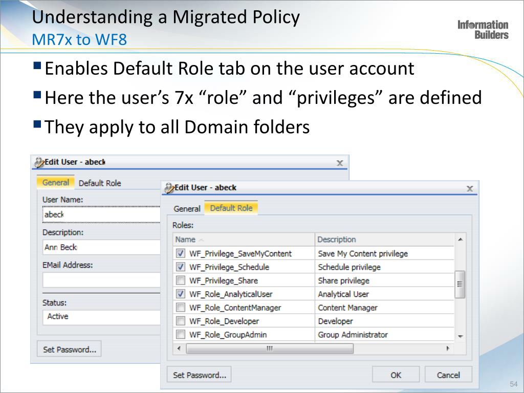Select row text WF_Role_ContentManager

[x=235, y=308]
